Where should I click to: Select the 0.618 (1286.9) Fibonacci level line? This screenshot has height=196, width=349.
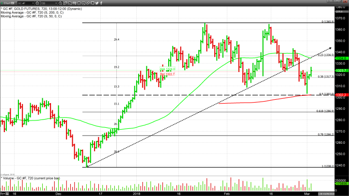(x=194, y=112)
